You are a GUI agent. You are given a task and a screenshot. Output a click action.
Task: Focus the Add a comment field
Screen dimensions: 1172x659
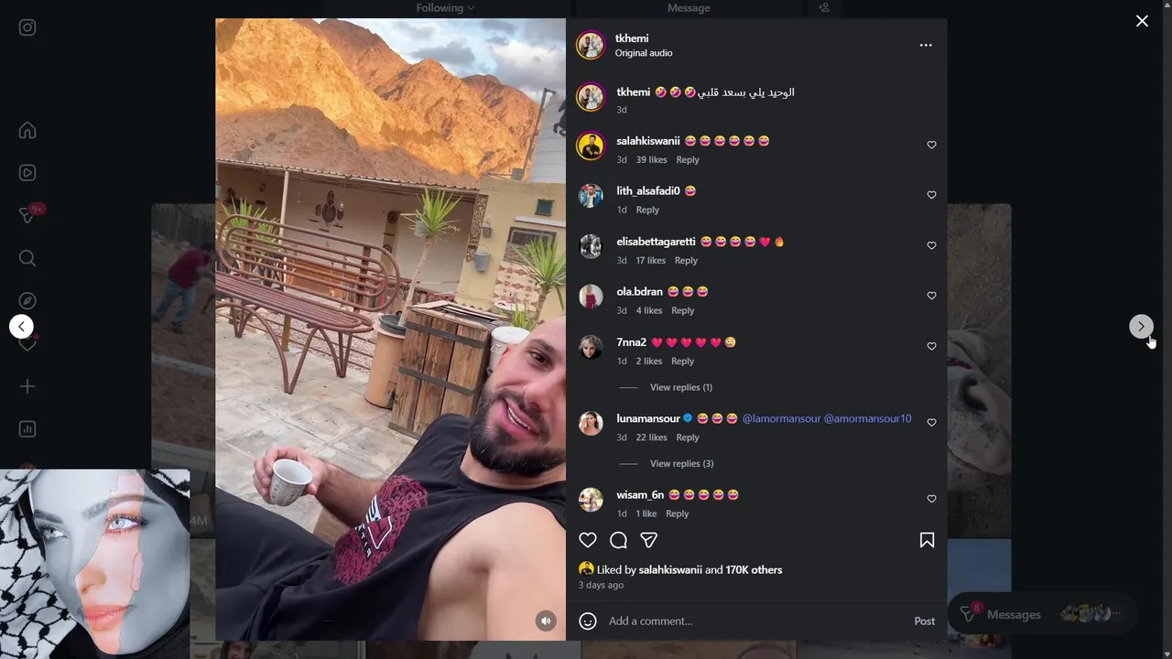756,621
